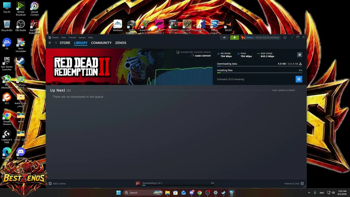350x197 pixels.
Task: Select the EA SPORTS FC 26 shortcut
Action: [x=173, y=27]
